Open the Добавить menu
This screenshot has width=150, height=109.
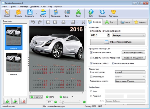(35, 6)
